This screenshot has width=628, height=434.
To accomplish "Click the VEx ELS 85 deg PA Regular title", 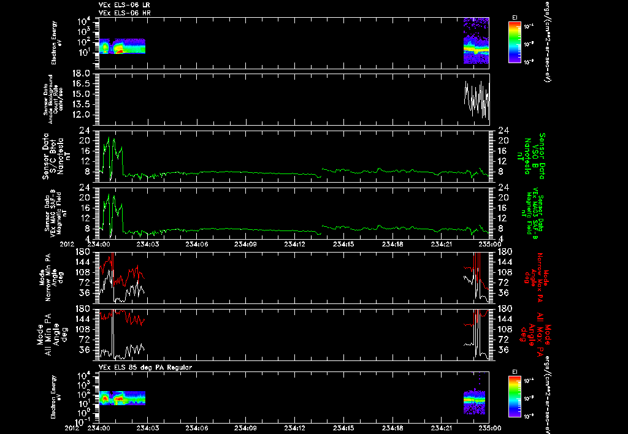I will [145, 367].
